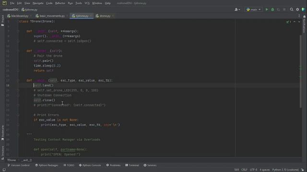The width and height of the screenshot is (307, 172).
Task: Click the vertical editor scrollbar
Action: 301,71
